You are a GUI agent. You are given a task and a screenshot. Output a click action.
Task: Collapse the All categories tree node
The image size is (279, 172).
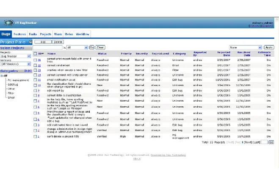pos(2,76)
